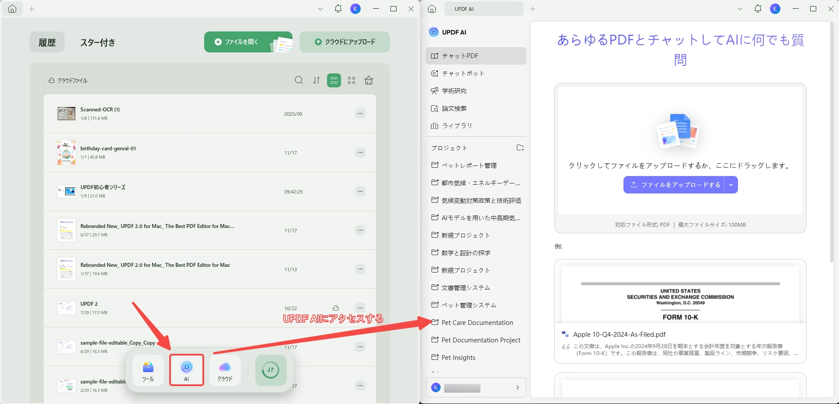Enable list view layout

(334, 80)
